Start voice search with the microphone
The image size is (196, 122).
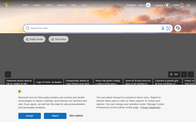click(x=163, y=28)
